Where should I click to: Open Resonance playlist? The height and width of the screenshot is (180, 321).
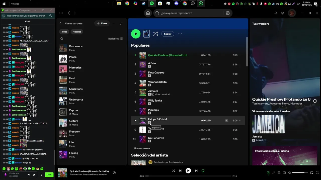click(92, 48)
